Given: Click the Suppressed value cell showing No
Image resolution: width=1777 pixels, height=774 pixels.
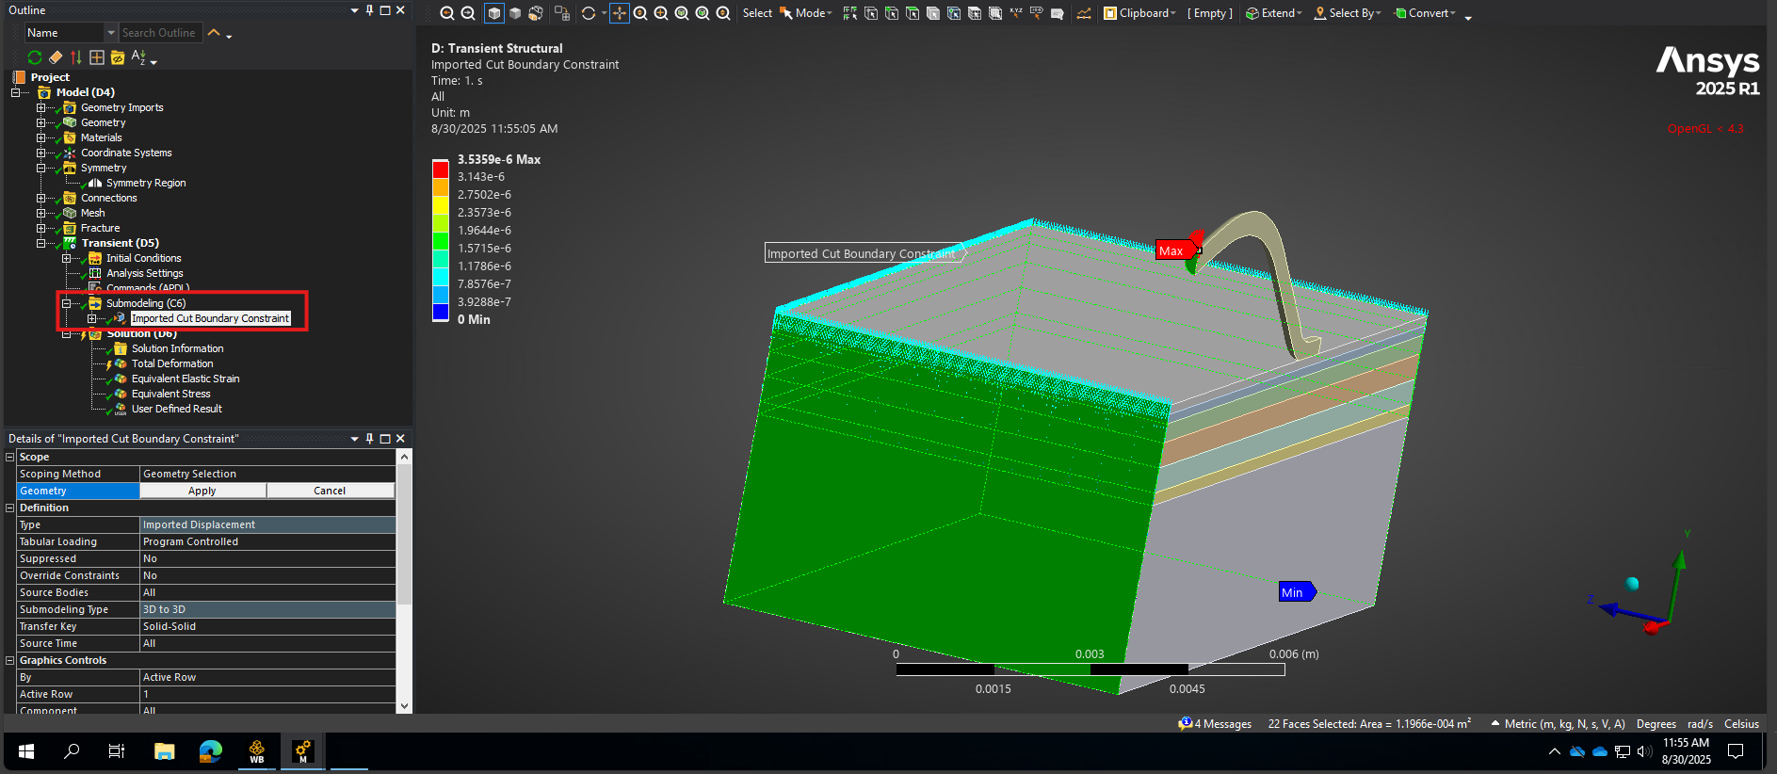Looking at the screenshot, I should tap(267, 558).
